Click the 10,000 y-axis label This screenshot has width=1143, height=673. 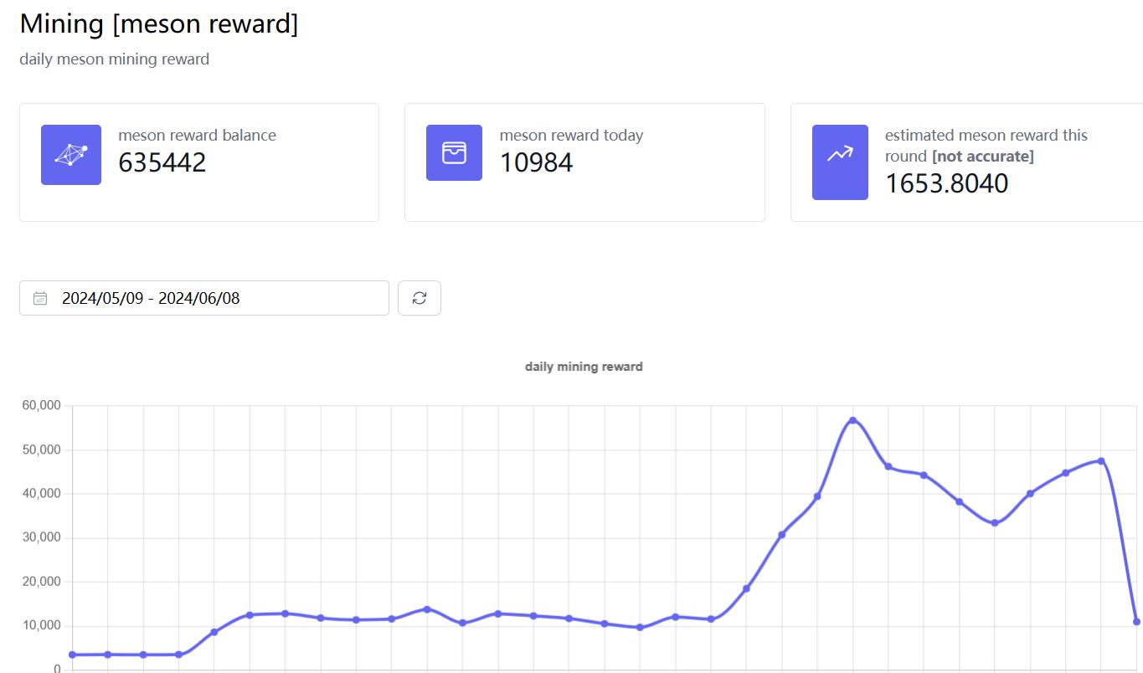point(41,625)
